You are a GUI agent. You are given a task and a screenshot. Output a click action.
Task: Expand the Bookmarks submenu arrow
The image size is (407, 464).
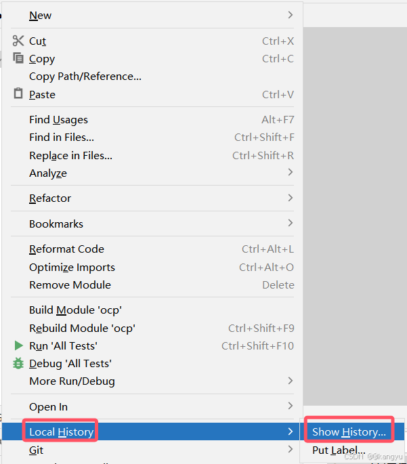point(290,223)
